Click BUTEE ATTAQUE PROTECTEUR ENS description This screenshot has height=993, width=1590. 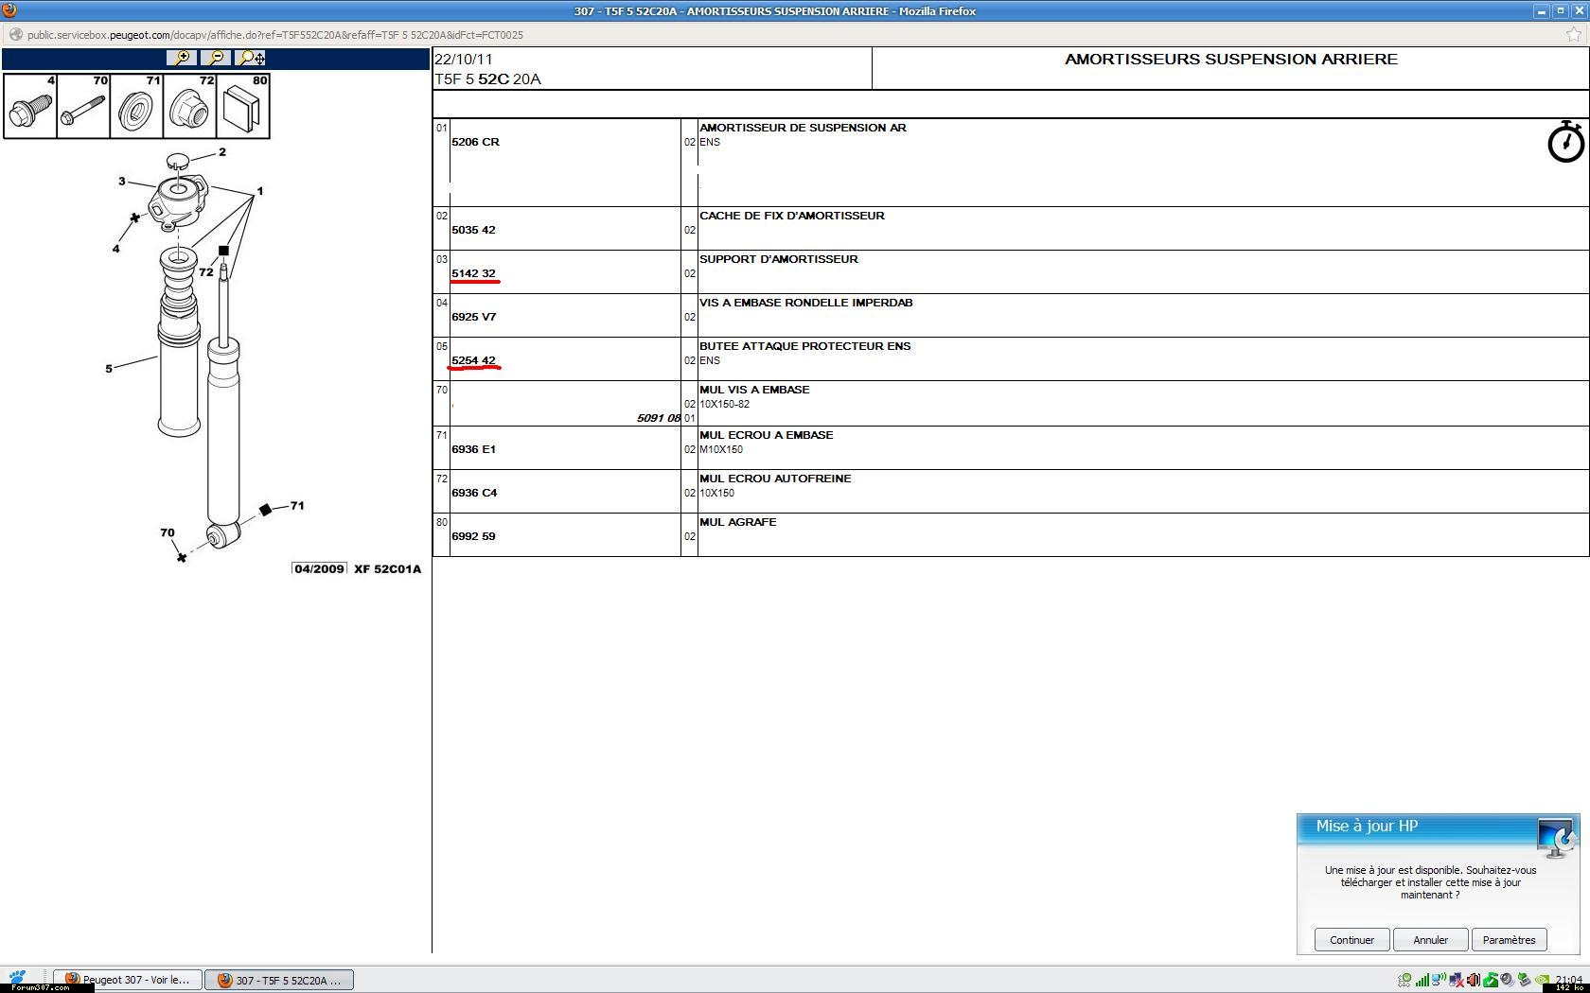coord(805,346)
